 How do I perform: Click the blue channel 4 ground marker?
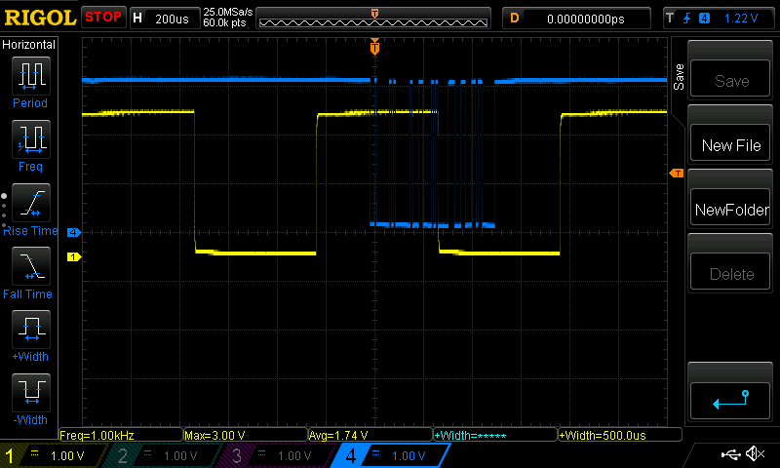coord(74,232)
